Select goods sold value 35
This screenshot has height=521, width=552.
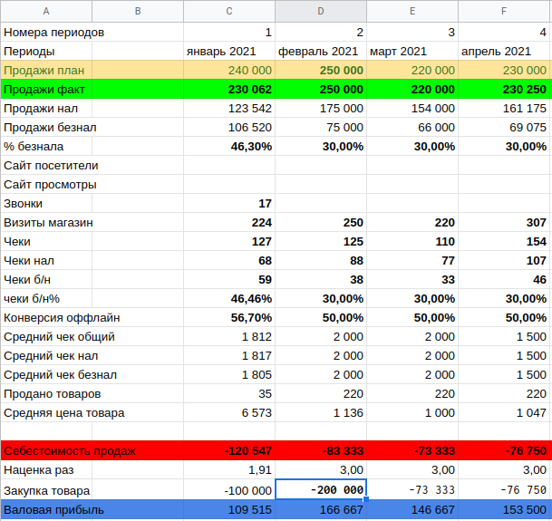229,393
